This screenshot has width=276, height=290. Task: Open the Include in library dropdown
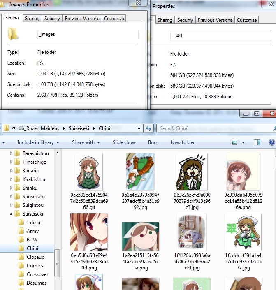[38, 142]
